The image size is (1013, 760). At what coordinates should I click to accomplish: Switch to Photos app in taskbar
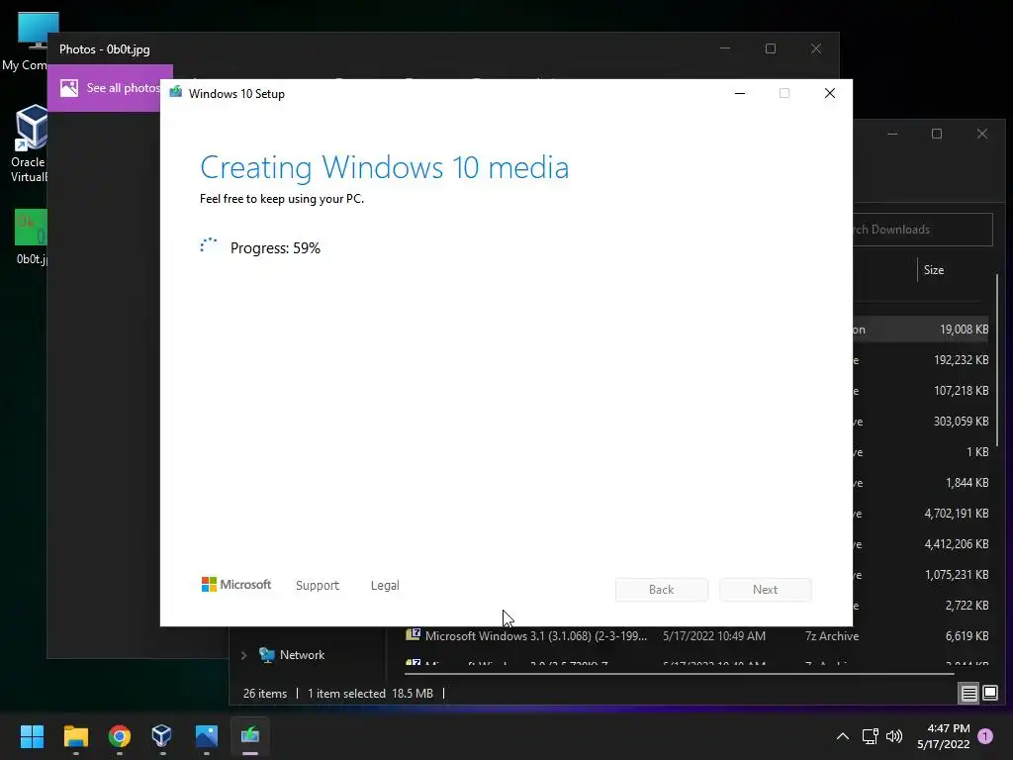tap(206, 735)
